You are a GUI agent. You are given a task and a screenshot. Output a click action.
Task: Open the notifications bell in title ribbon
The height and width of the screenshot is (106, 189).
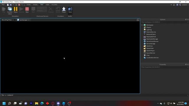pos(174,5)
